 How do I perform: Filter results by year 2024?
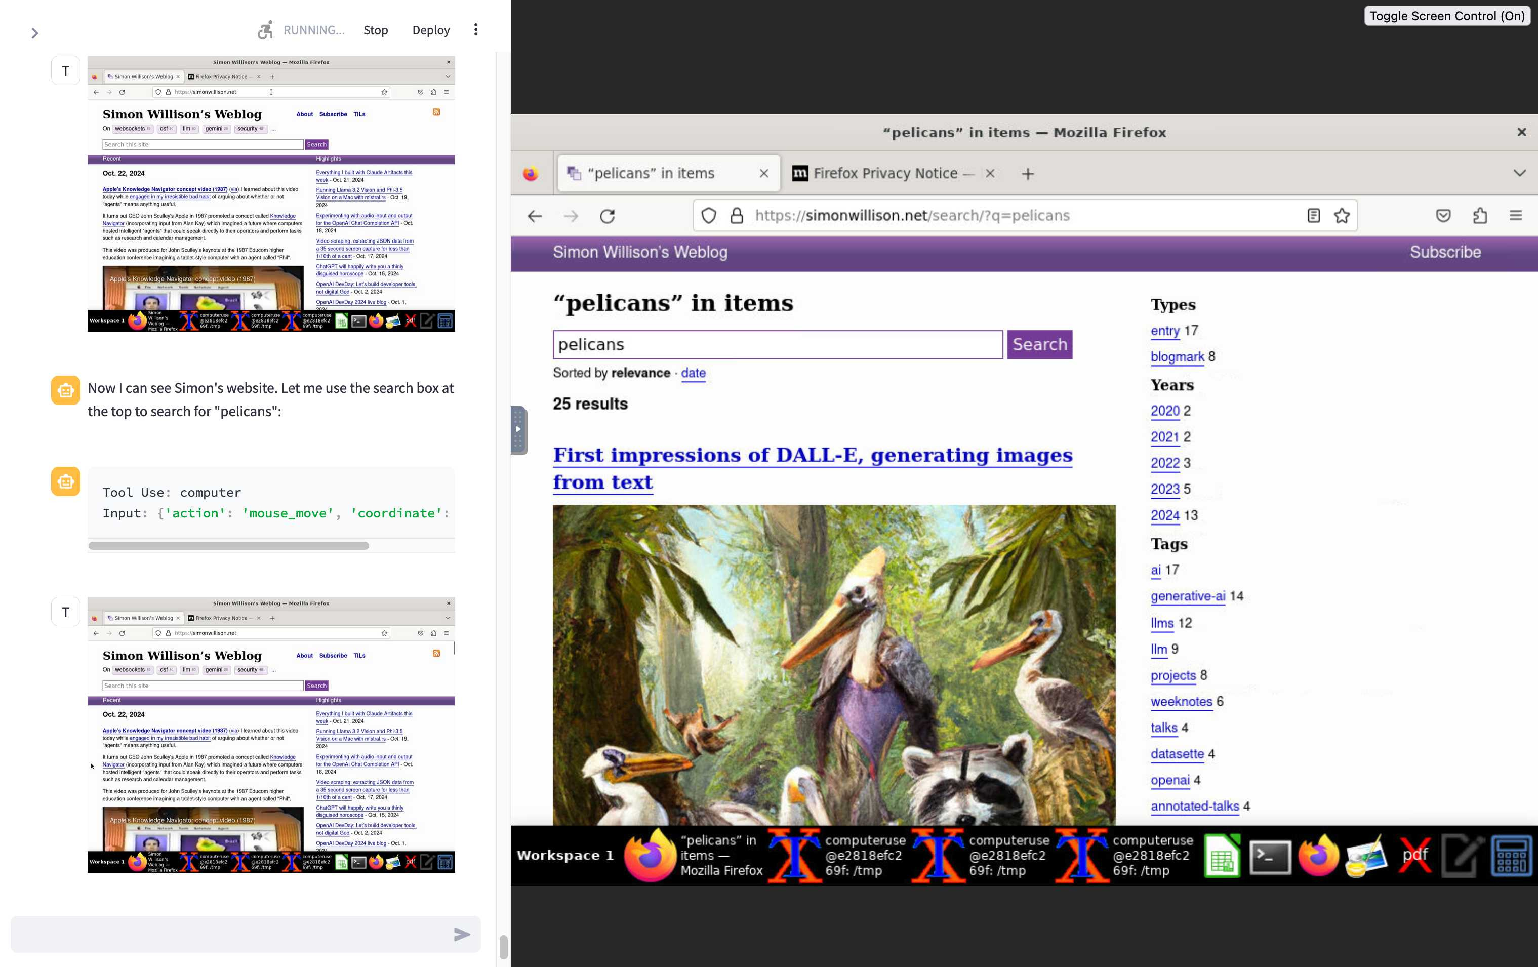[x=1164, y=515]
